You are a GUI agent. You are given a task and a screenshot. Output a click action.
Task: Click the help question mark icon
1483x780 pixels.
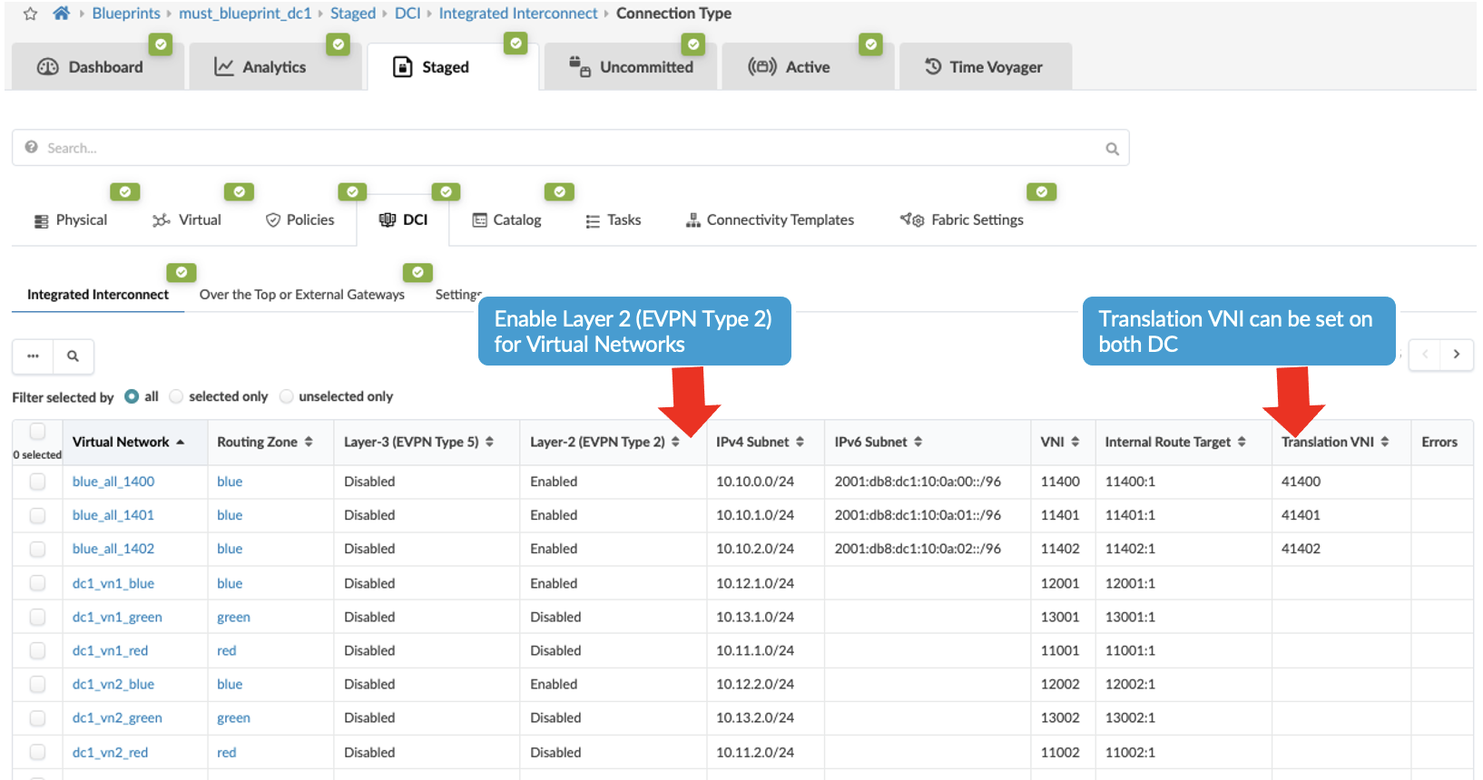pos(32,148)
